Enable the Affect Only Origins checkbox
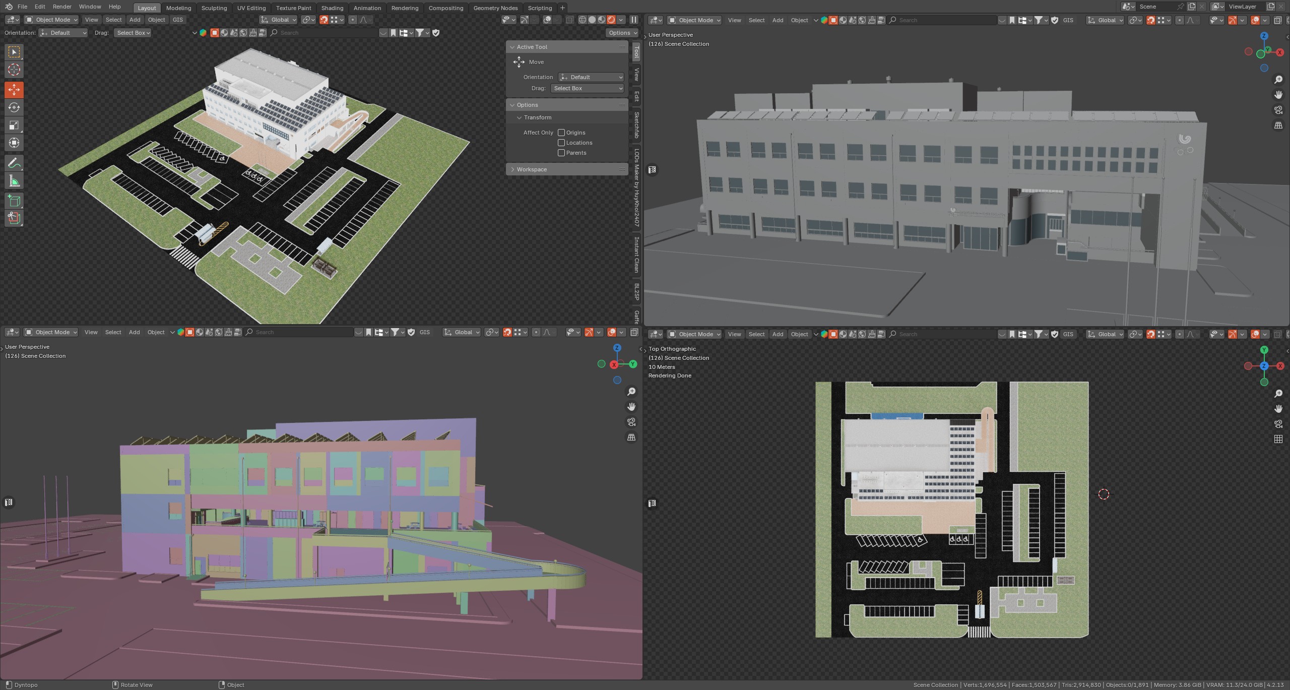Screen dimensions: 1290x690 [561, 133]
